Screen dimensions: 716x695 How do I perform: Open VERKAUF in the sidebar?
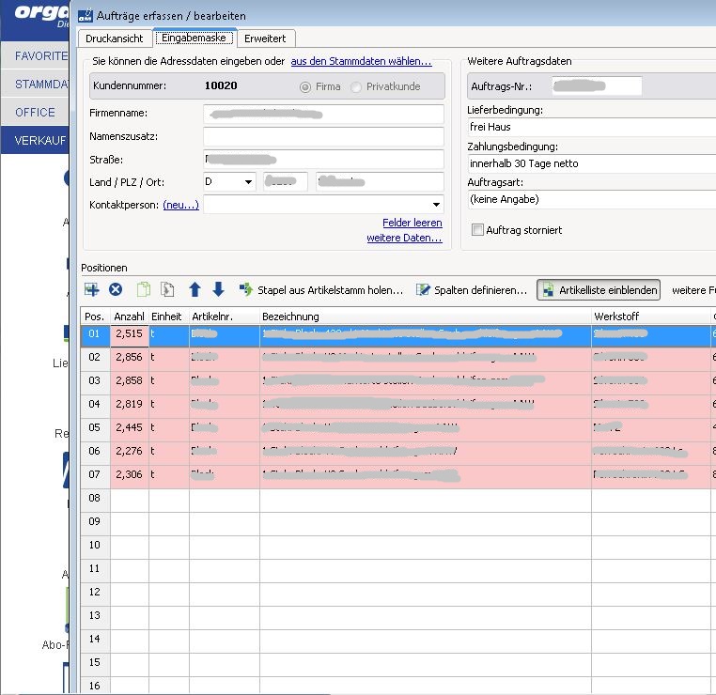click(35, 140)
